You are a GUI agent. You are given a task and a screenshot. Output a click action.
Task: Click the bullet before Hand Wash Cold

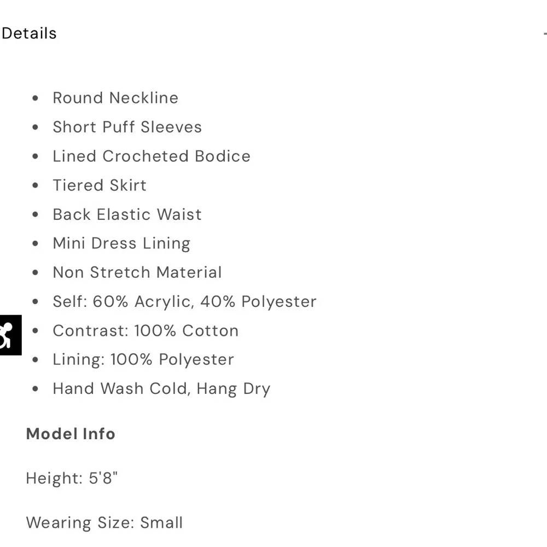tap(36, 389)
